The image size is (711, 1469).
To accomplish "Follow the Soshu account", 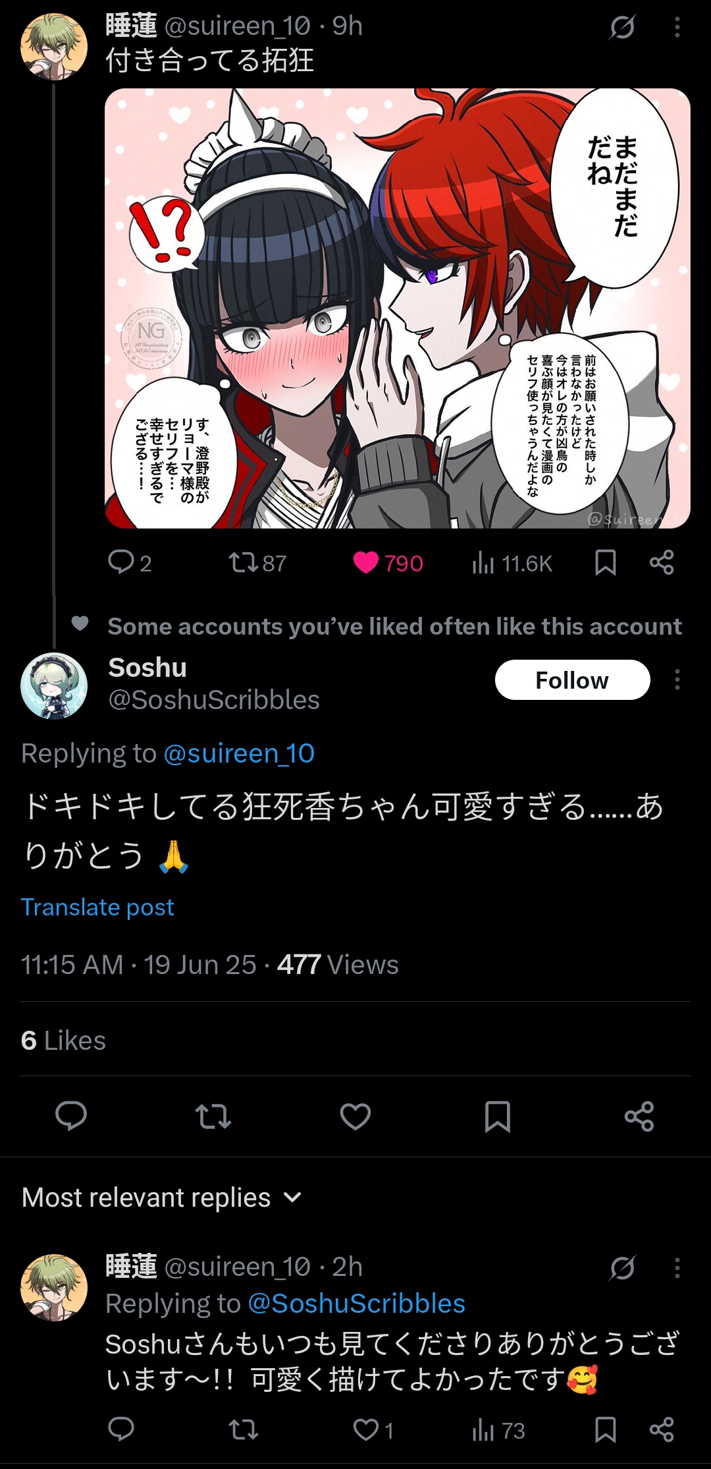I will (572, 679).
